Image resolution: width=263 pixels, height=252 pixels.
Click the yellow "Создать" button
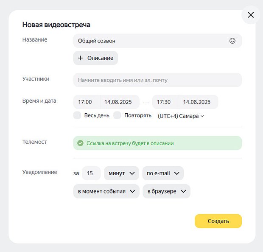218,221
